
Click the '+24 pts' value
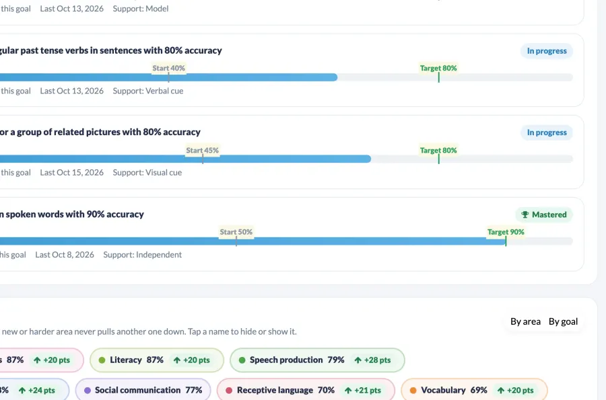(42, 391)
